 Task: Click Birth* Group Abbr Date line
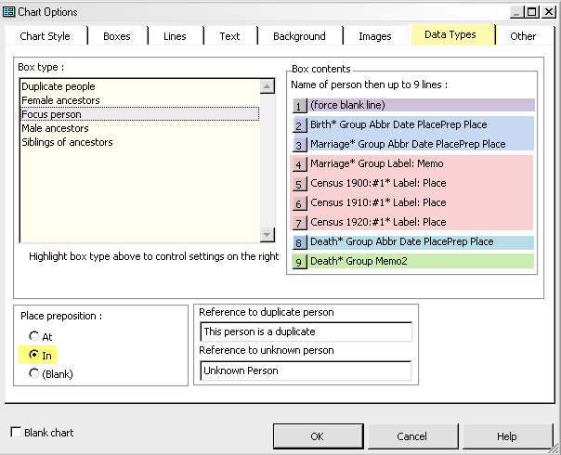click(422, 124)
